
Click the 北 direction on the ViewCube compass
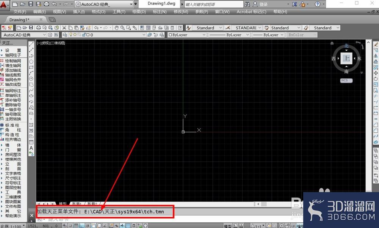coord(346,46)
